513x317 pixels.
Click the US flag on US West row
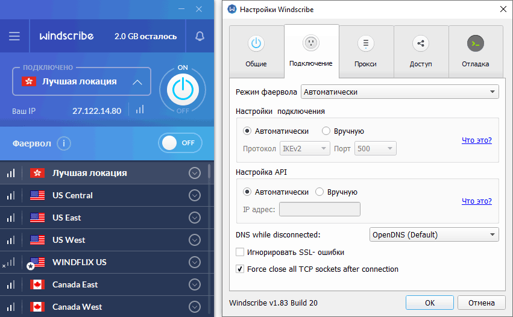tap(37, 240)
